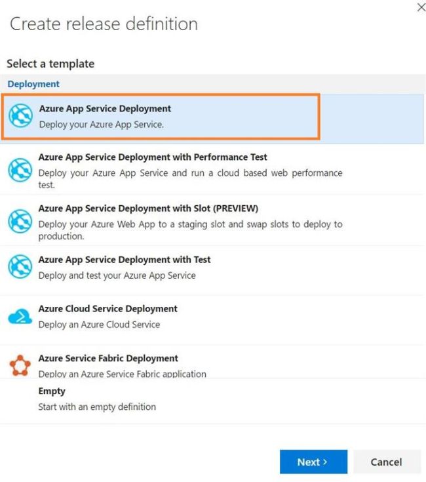Choose Azure Cloud Service Deployment template

pyautogui.click(x=108, y=309)
